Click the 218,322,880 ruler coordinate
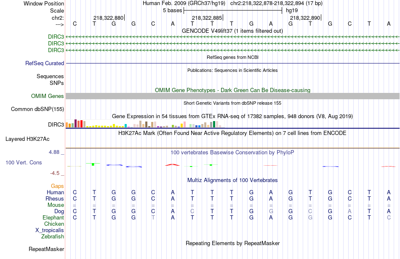400x259 pixels. click(x=108, y=18)
